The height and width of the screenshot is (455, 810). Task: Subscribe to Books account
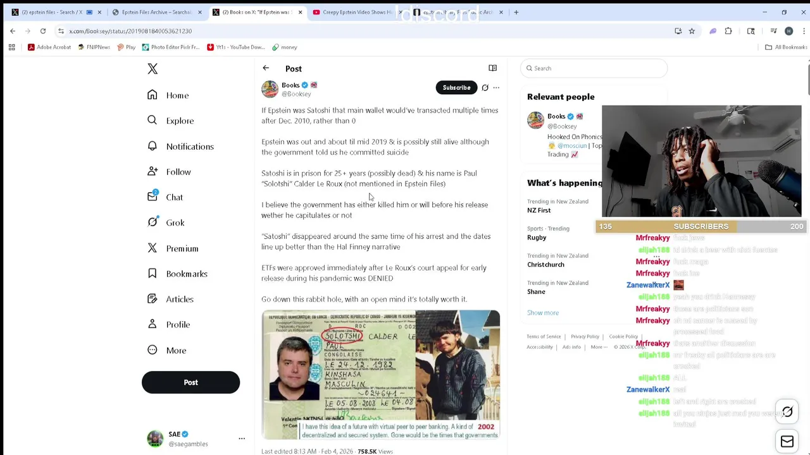(x=456, y=88)
